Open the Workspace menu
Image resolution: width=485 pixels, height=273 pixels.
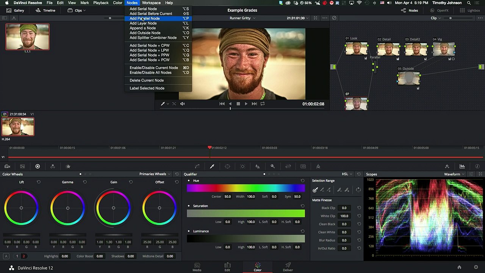pos(151,3)
